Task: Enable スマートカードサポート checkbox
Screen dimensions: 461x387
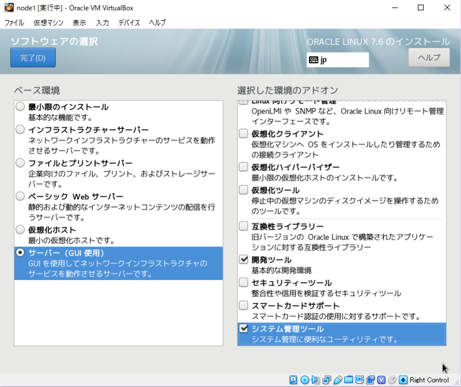Action: coord(243,305)
